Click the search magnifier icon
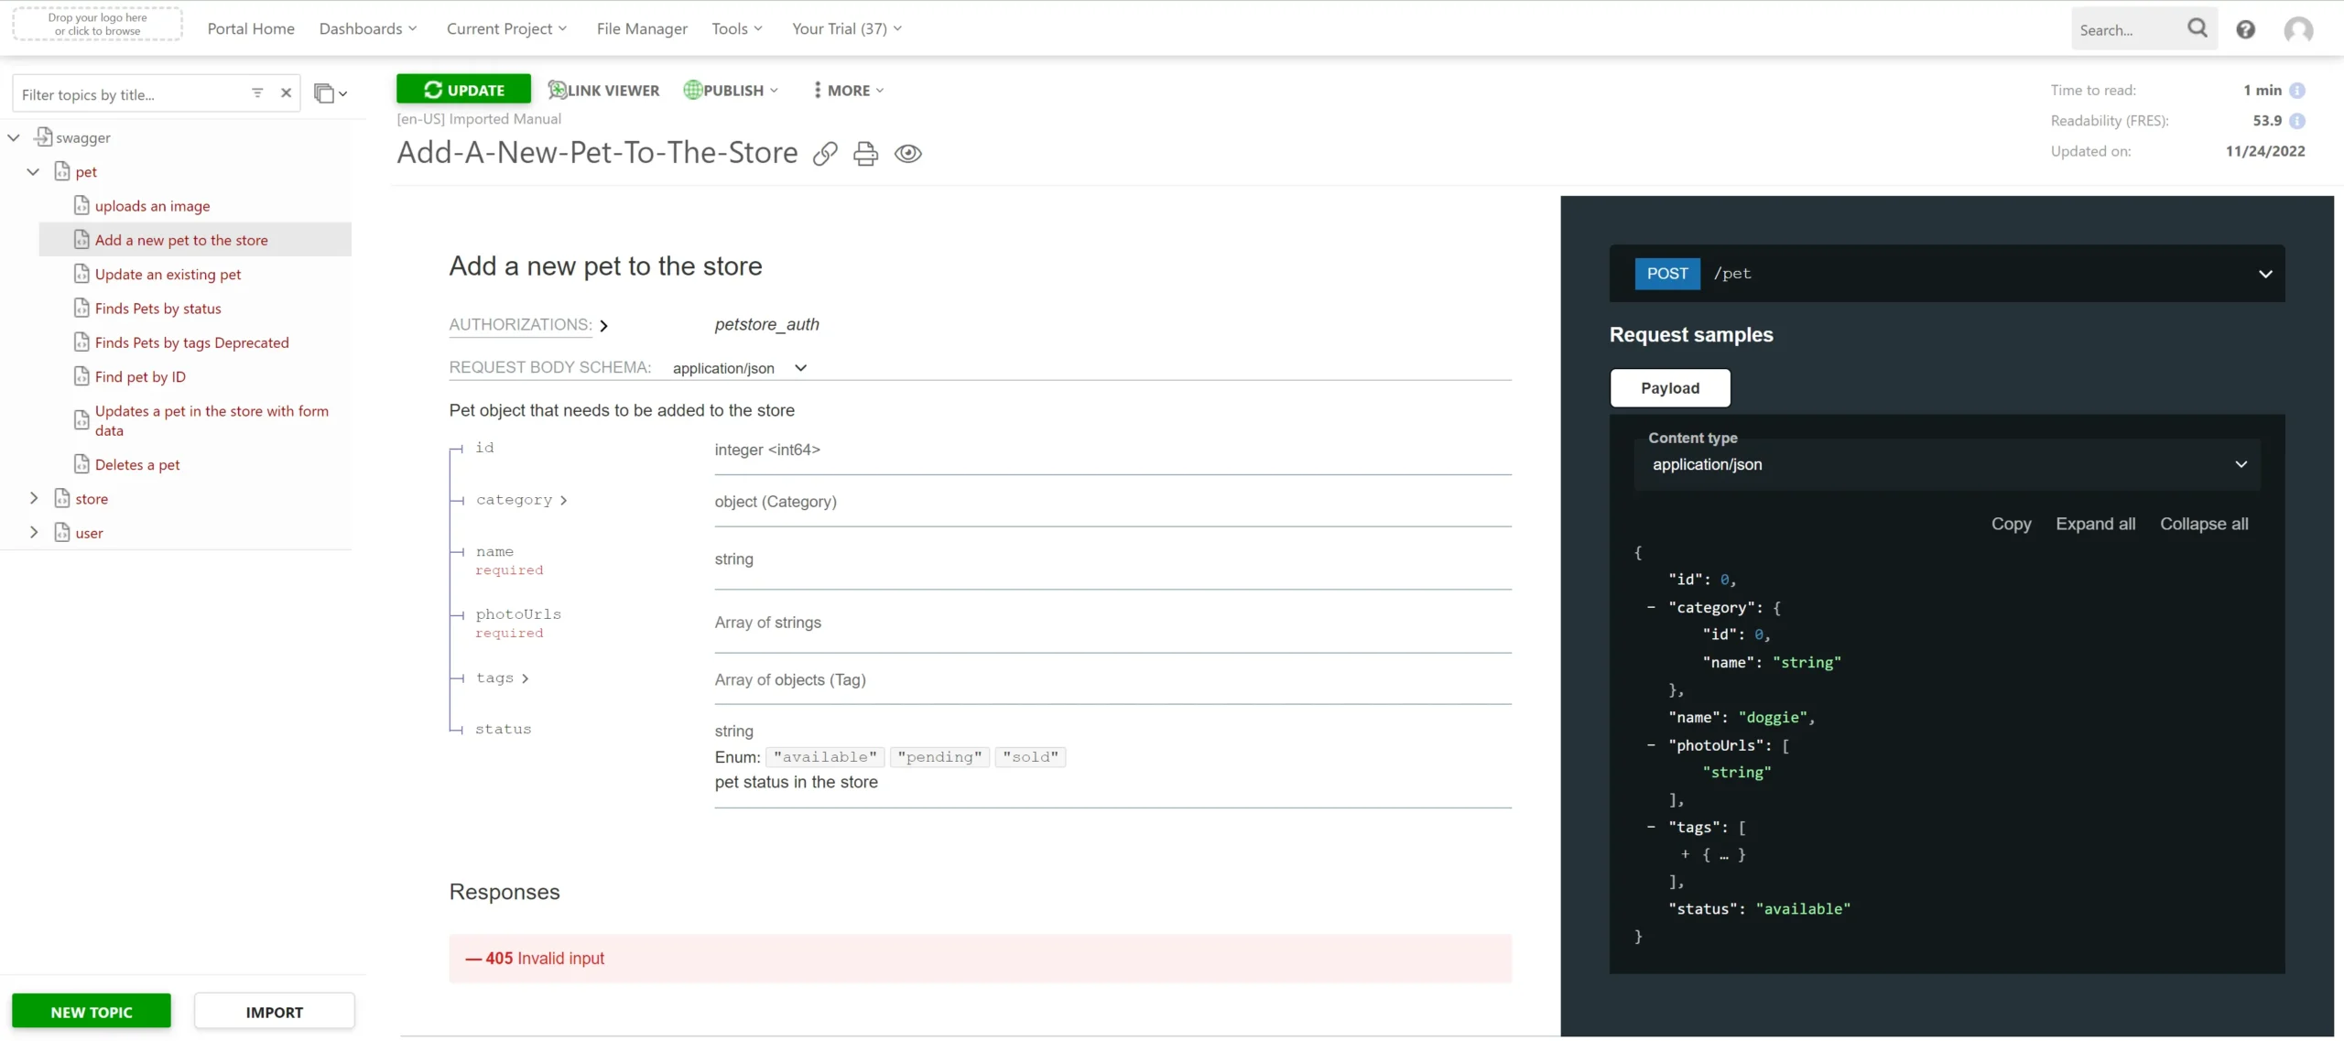The image size is (2344, 1041). [x=2197, y=28]
